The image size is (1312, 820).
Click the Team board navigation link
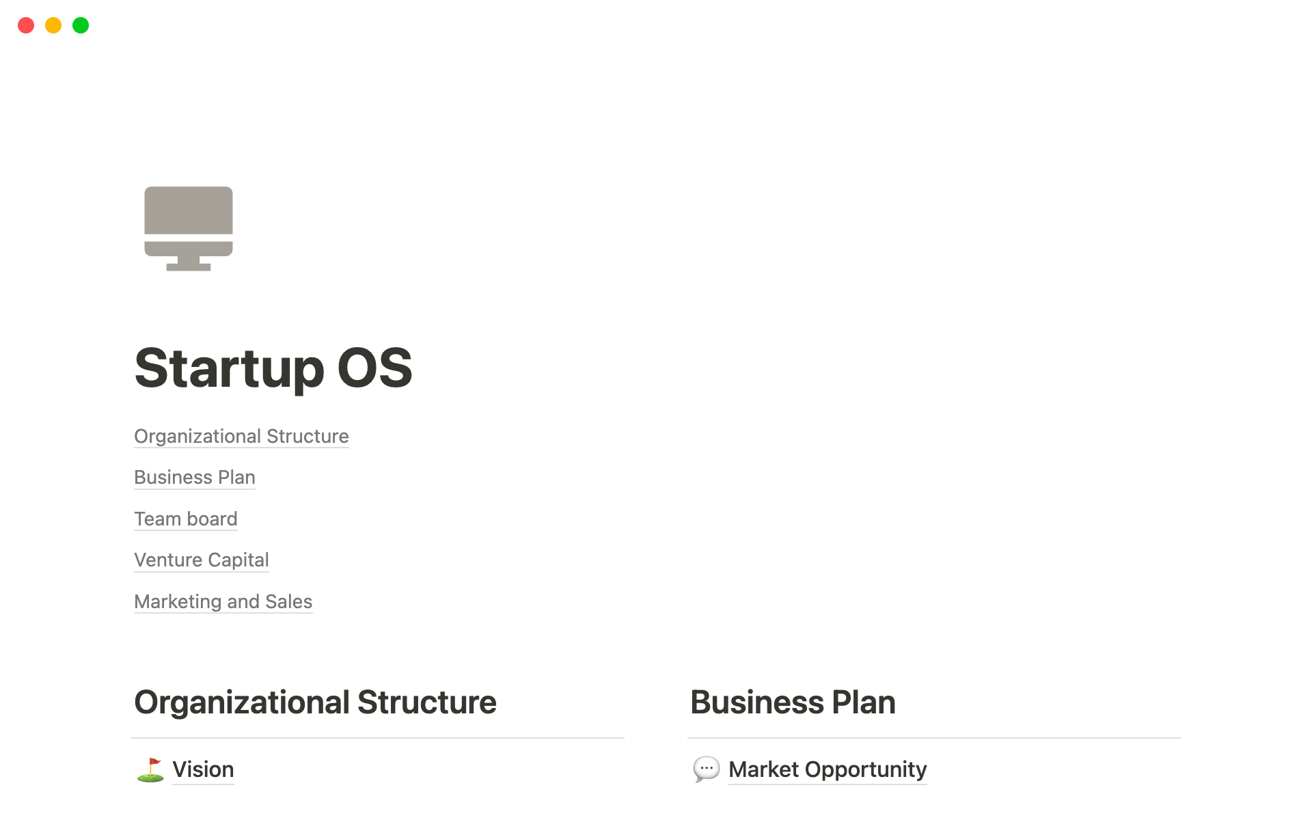(x=185, y=518)
